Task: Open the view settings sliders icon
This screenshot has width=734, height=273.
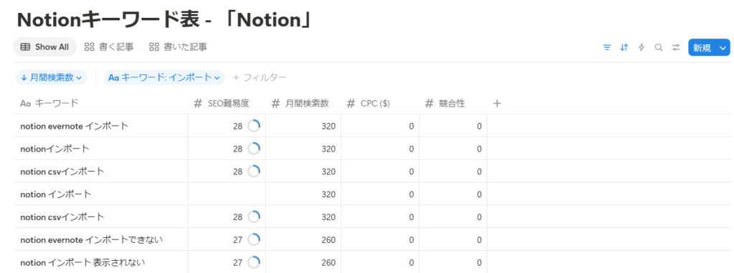Action: coord(675,47)
